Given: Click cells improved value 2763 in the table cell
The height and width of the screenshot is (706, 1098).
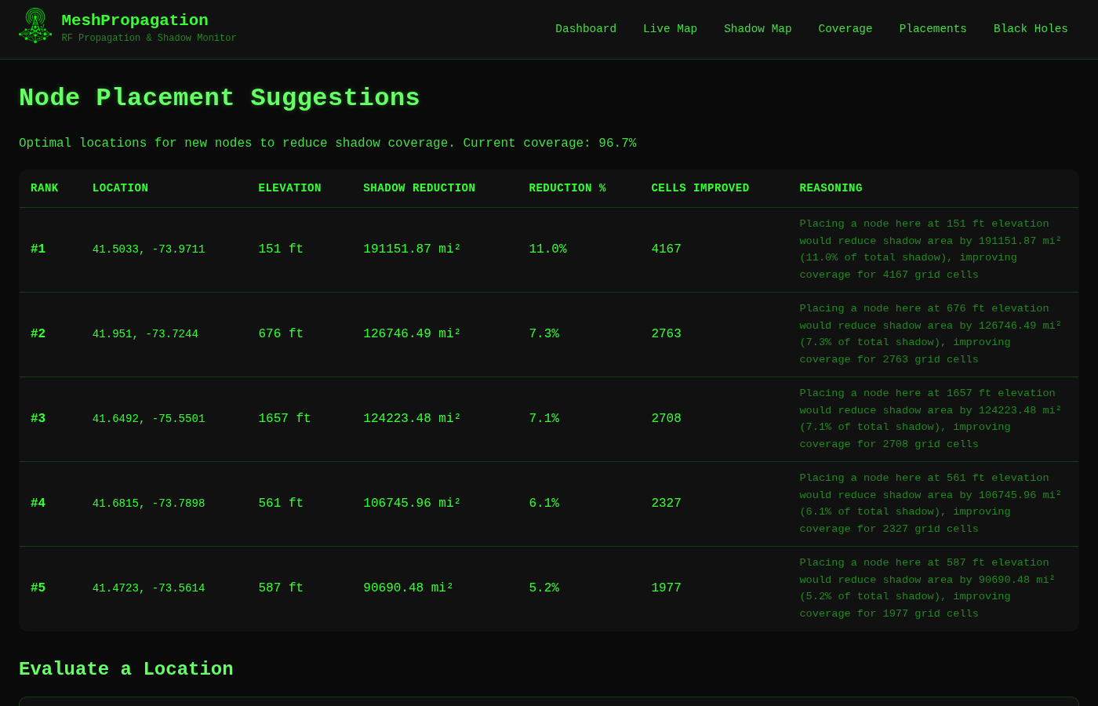Looking at the screenshot, I should tap(666, 334).
